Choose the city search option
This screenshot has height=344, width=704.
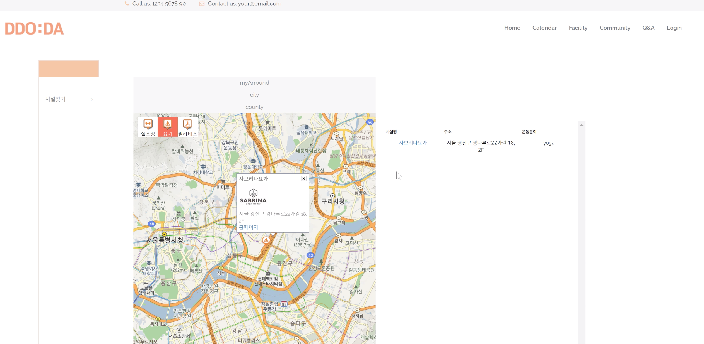pyautogui.click(x=254, y=95)
